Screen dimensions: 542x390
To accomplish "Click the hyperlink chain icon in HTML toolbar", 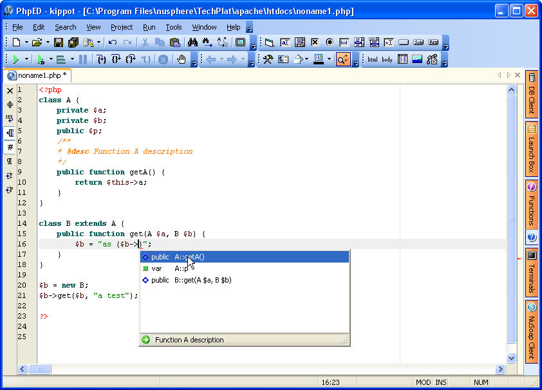I will [x=432, y=59].
